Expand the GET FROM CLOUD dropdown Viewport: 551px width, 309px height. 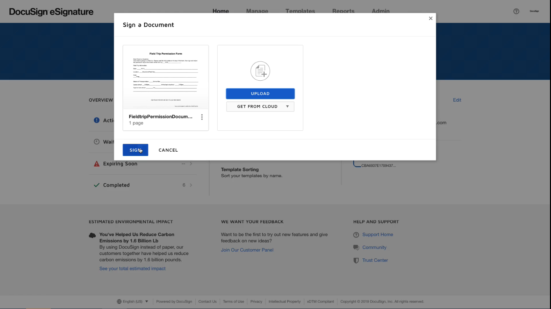click(260, 106)
